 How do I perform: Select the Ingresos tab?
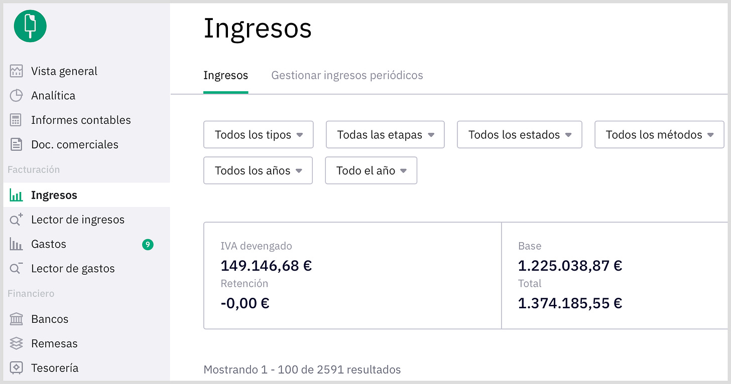[225, 75]
